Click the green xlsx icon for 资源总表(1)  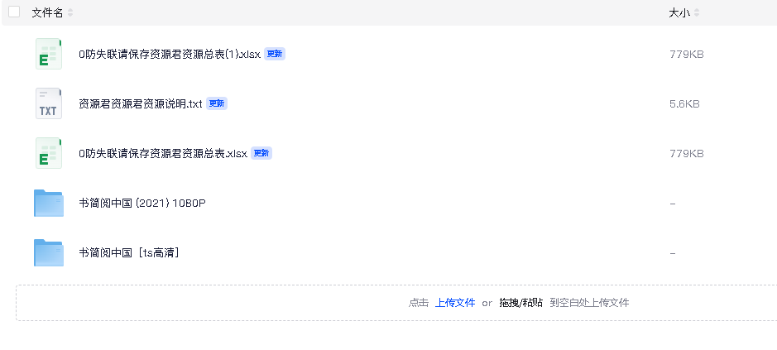49,54
